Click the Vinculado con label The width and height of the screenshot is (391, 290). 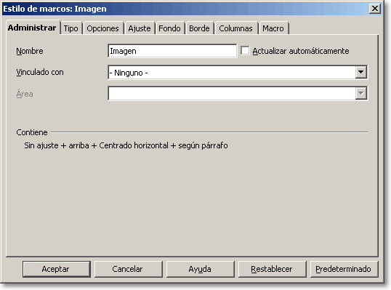click(40, 72)
